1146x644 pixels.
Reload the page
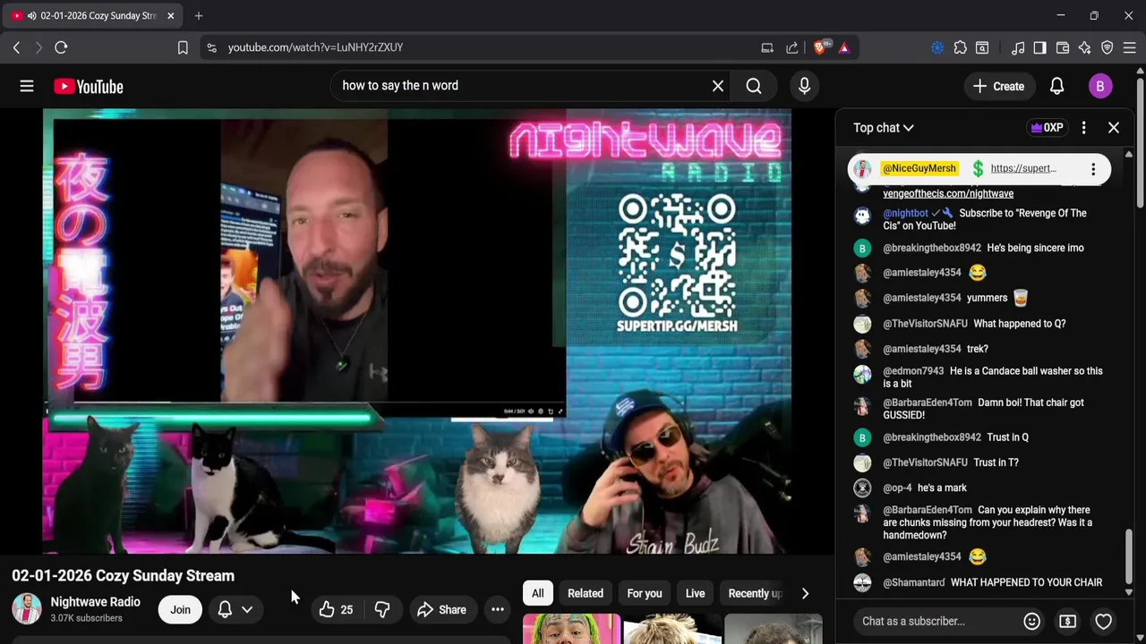pyautogui.click(x=61, y=47)
